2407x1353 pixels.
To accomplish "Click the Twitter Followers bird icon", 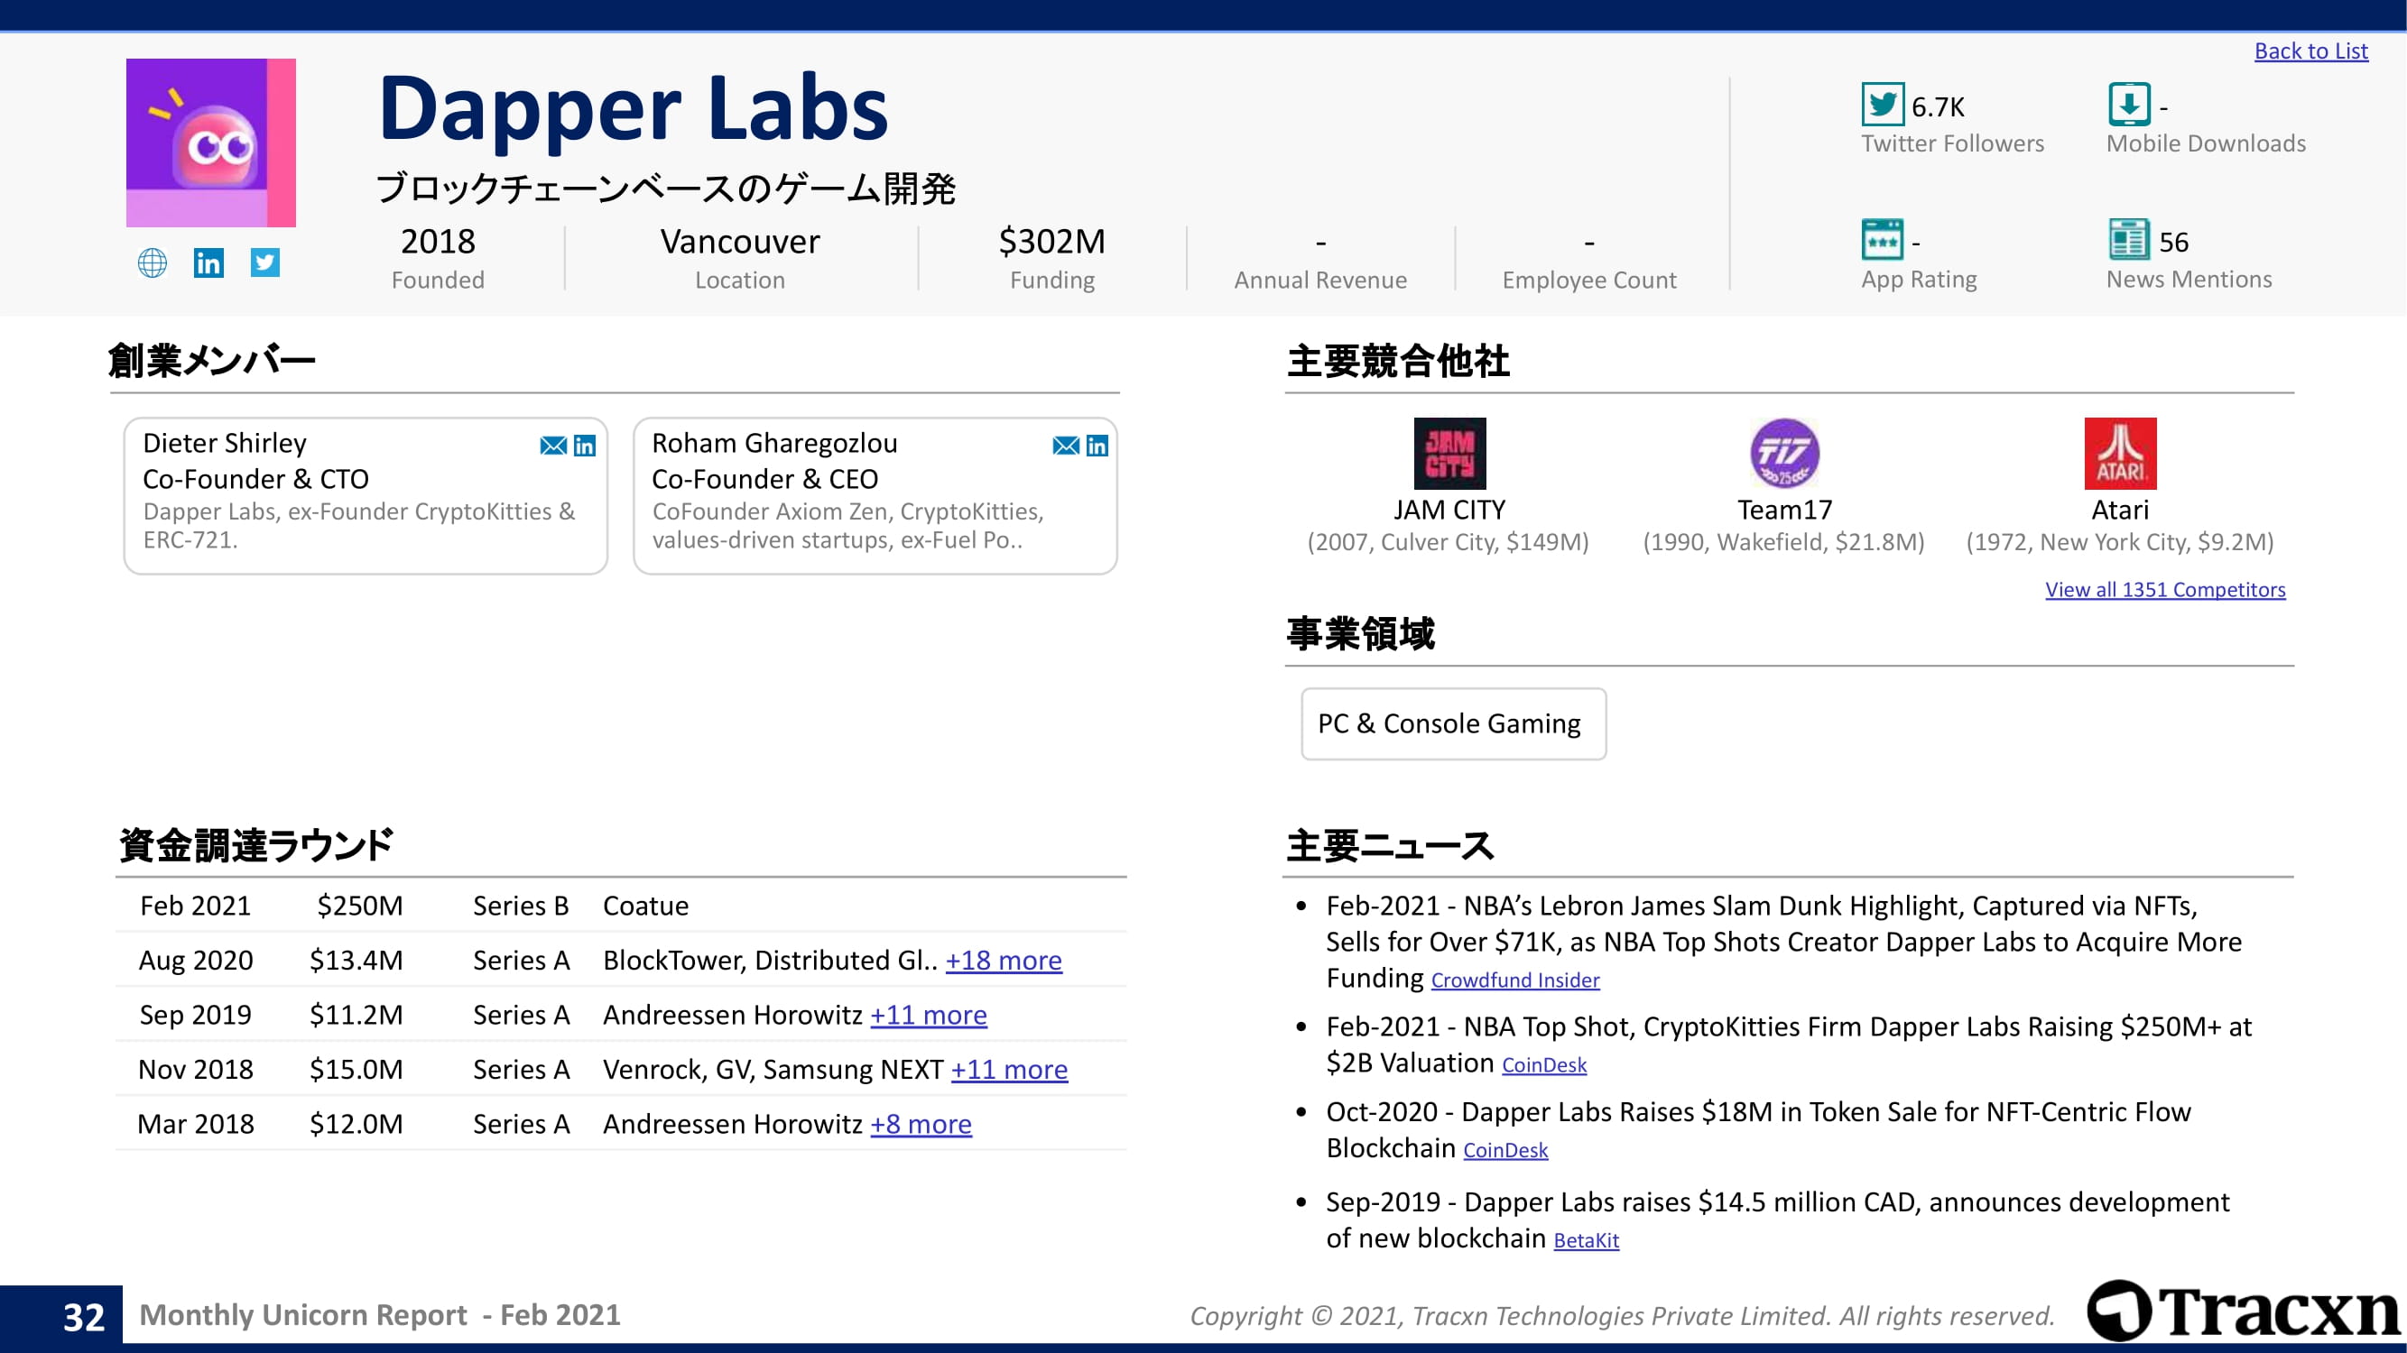I will coord(1882,105).
